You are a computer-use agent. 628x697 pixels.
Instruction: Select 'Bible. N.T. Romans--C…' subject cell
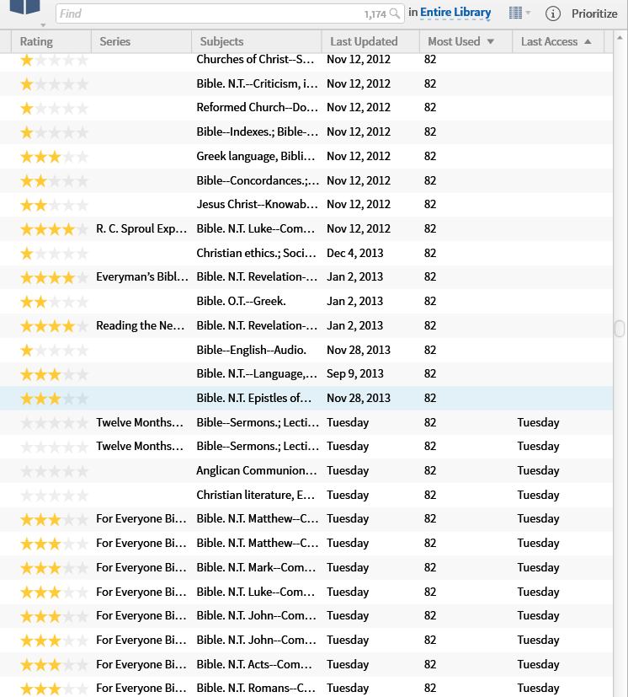coord(256,688)
